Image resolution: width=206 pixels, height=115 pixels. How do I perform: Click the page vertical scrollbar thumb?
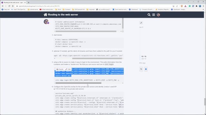[x=205, y=102]
